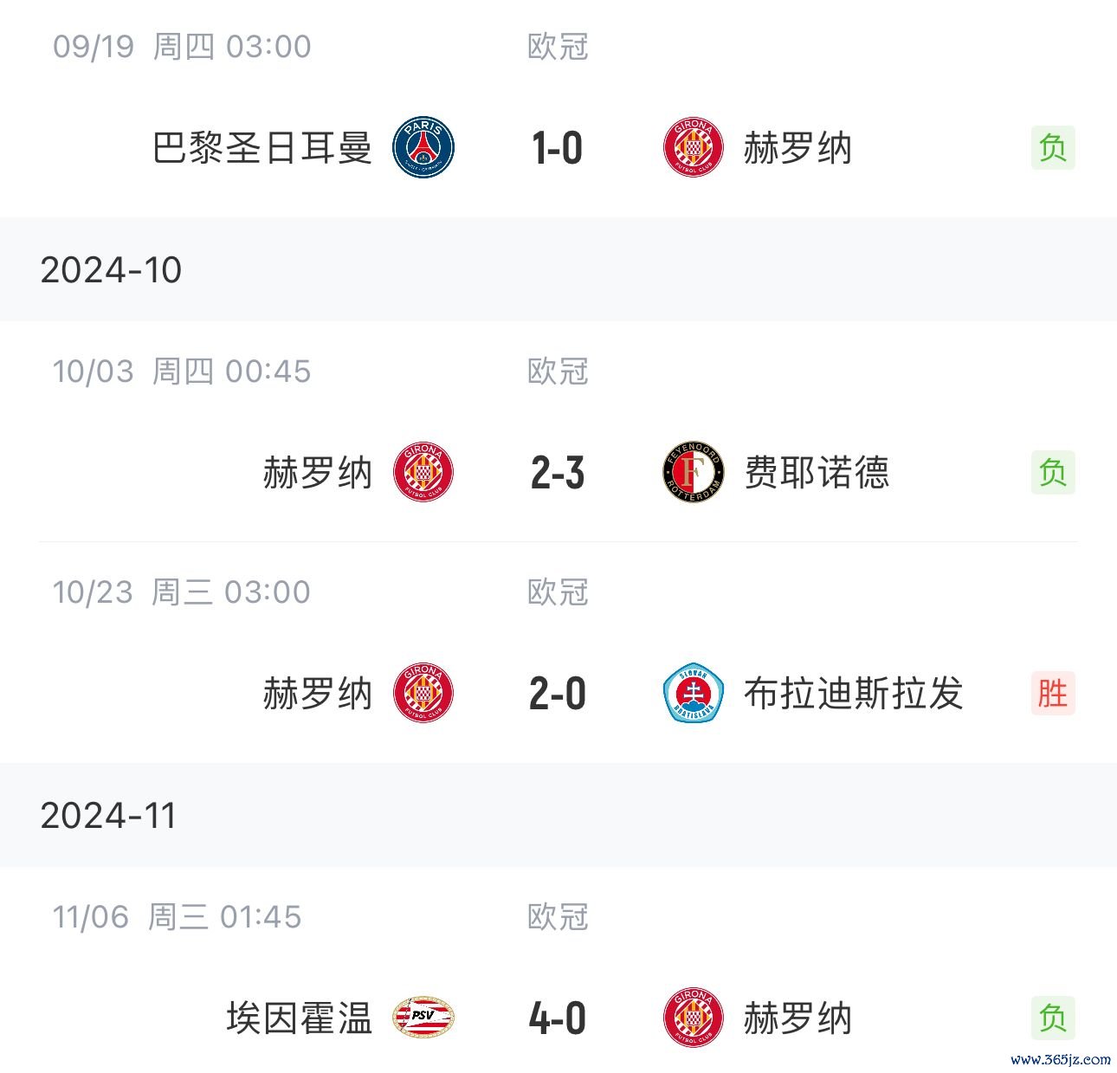Open the 1-0 match score details
The width and height of the screenshot is (1117, 1073).
tap(558, 148)
